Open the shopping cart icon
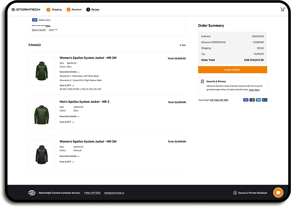 [283, 9]
